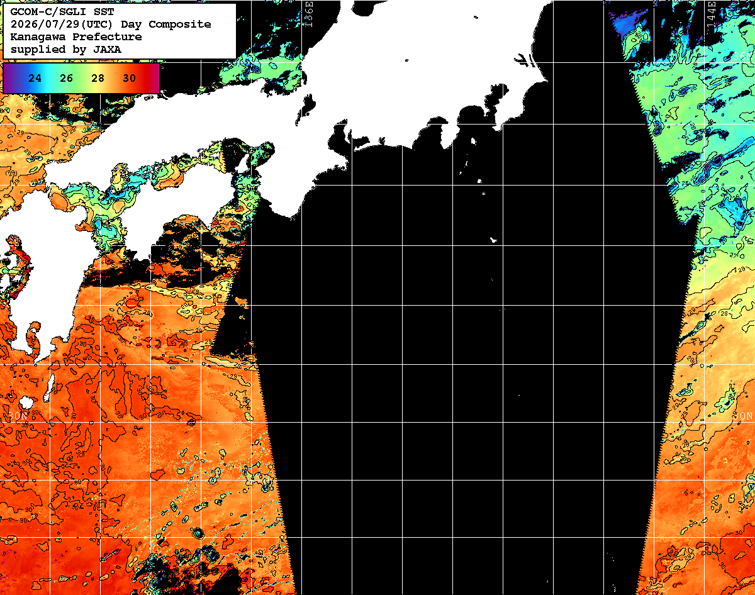Viewport: 755px width, 595px height.
Task: Click the 30N latitude label on right edge
Action: tap(743, 416)
